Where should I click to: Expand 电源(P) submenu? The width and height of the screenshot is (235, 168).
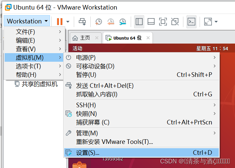pos(141,57)
